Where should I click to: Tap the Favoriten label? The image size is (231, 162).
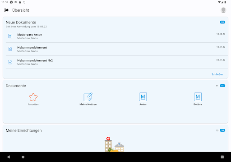(33, 104)
